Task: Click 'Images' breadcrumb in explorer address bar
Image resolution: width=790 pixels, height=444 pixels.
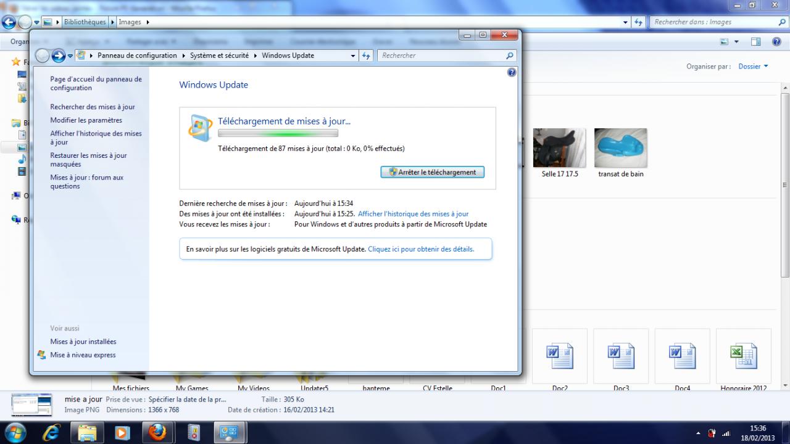Action: point(130,22)
